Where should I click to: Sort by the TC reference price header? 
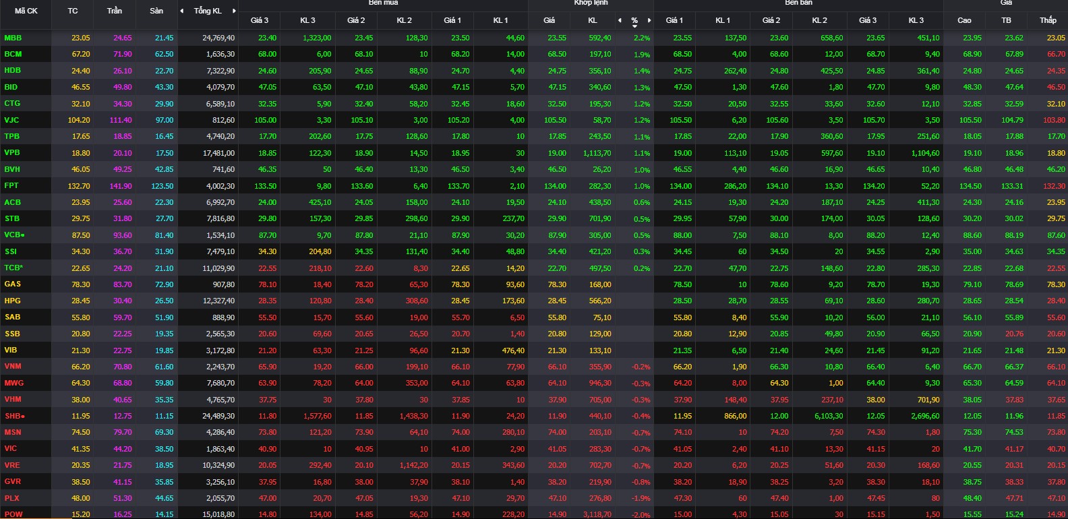[73, 11]
